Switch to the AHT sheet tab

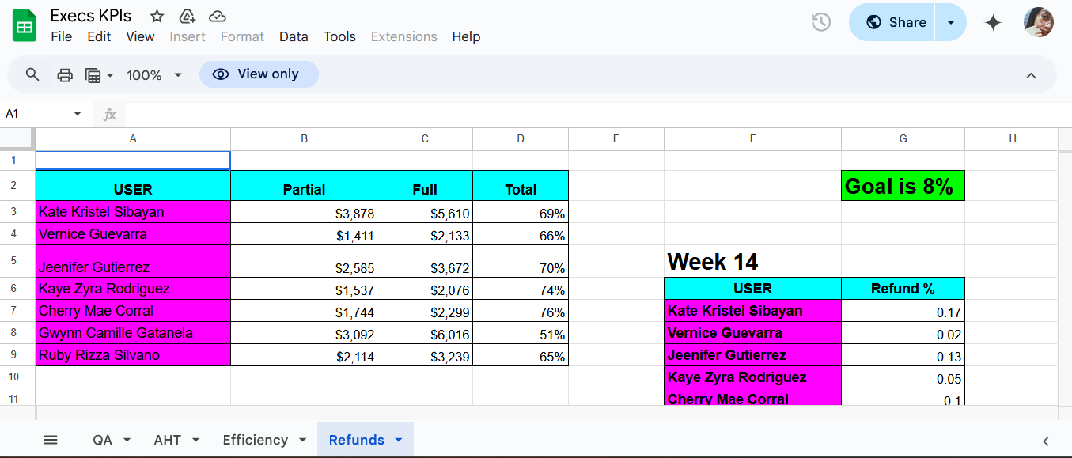pyautogui.click(x=168, y=440)
